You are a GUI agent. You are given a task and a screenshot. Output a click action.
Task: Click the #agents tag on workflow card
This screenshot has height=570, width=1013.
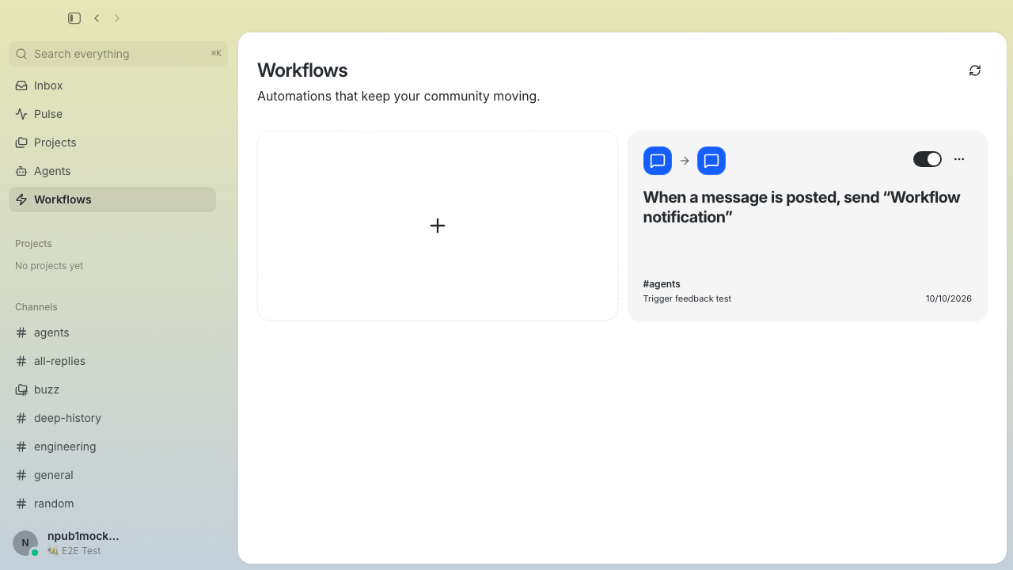point(662,283)
